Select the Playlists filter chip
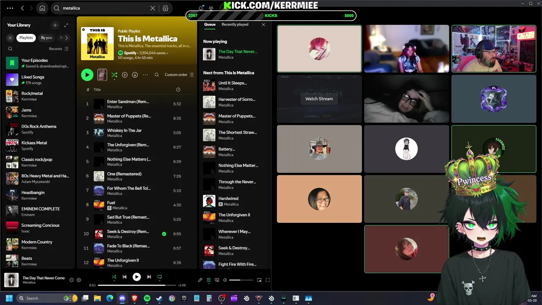The width and height of the screenshot is (542, 305). pos(26,38)
